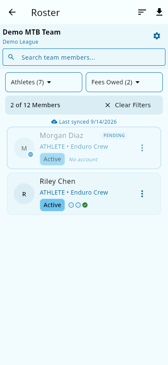Click the pending badge on Morgan's avatar

(31, 154)
